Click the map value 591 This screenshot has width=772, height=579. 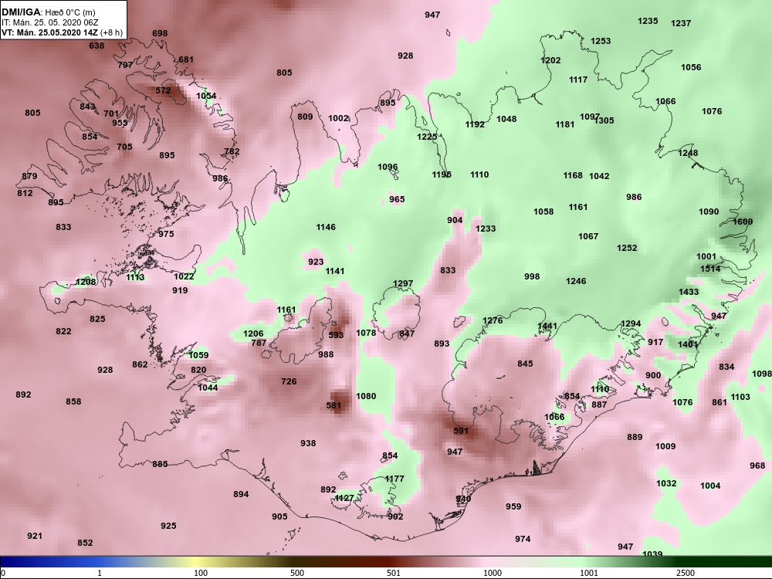pyautogui.click(x=460, y=431)
